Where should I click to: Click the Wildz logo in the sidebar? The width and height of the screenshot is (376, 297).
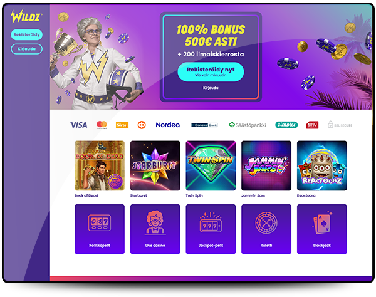pyautogui.click(x=26, y=16)
